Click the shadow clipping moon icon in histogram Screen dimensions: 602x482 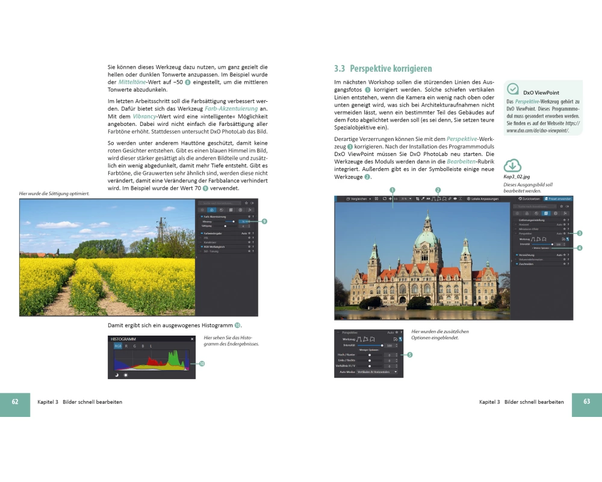point(117,374)
